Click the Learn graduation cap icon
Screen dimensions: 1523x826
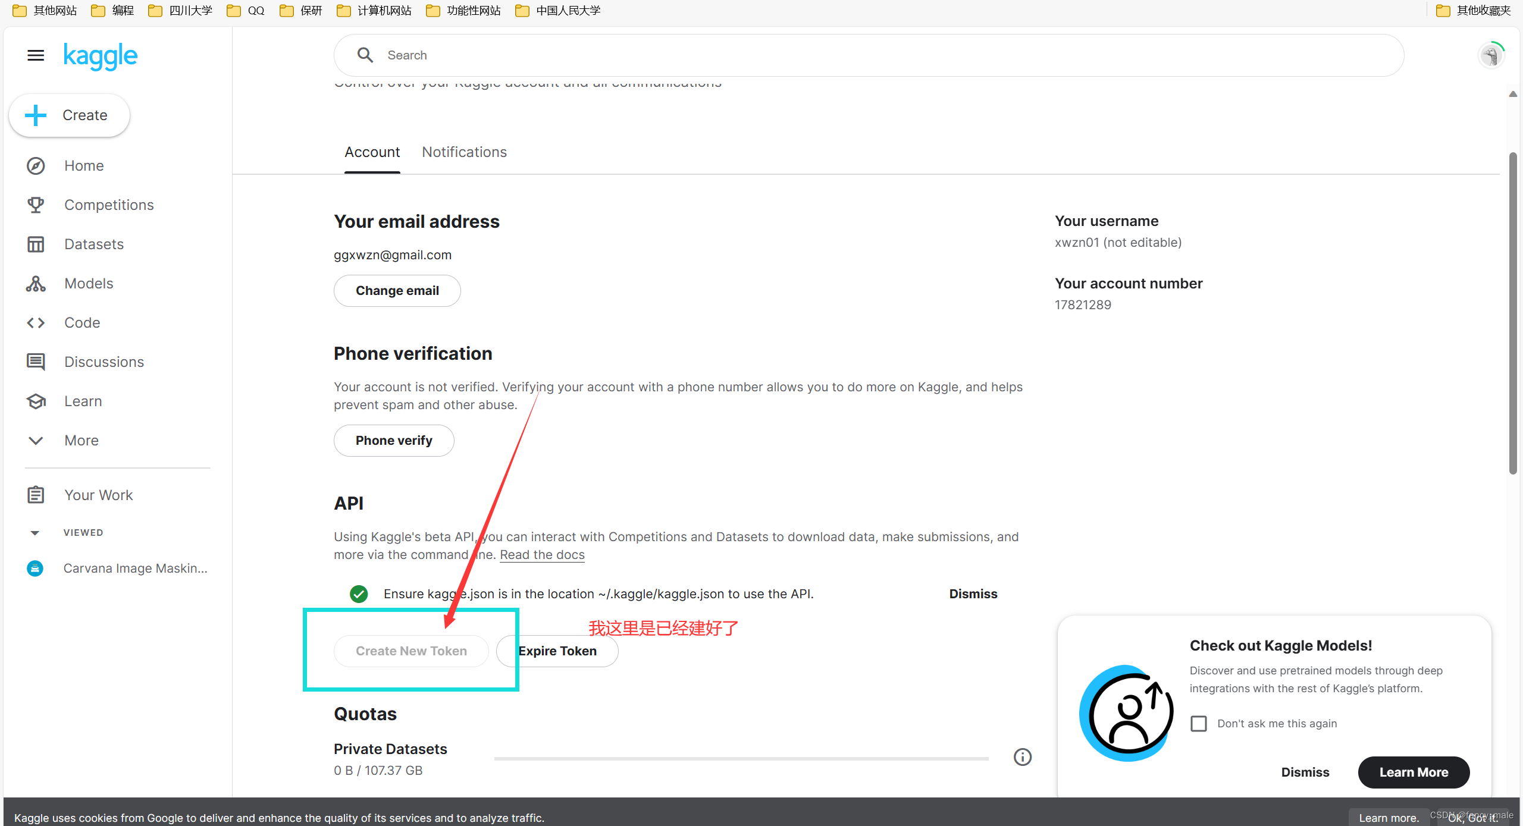pos(36,401)
